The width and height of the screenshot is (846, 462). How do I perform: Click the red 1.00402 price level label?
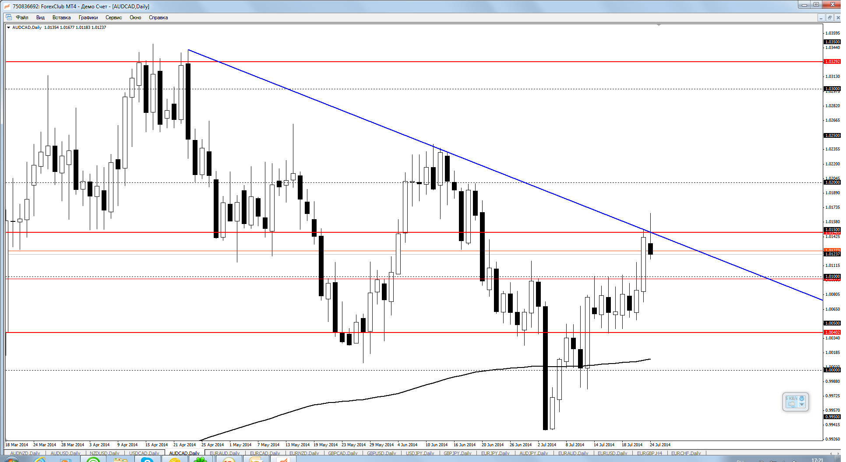click(832, 332)
